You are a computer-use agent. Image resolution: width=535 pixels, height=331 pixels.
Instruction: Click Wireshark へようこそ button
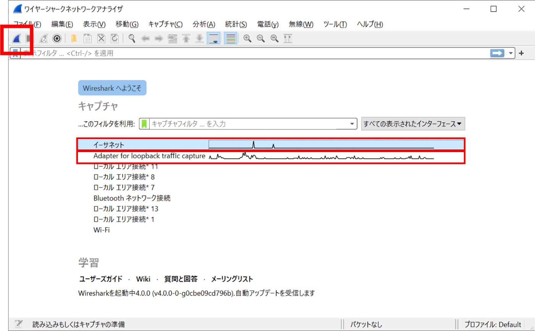click(x=112, y=88)
